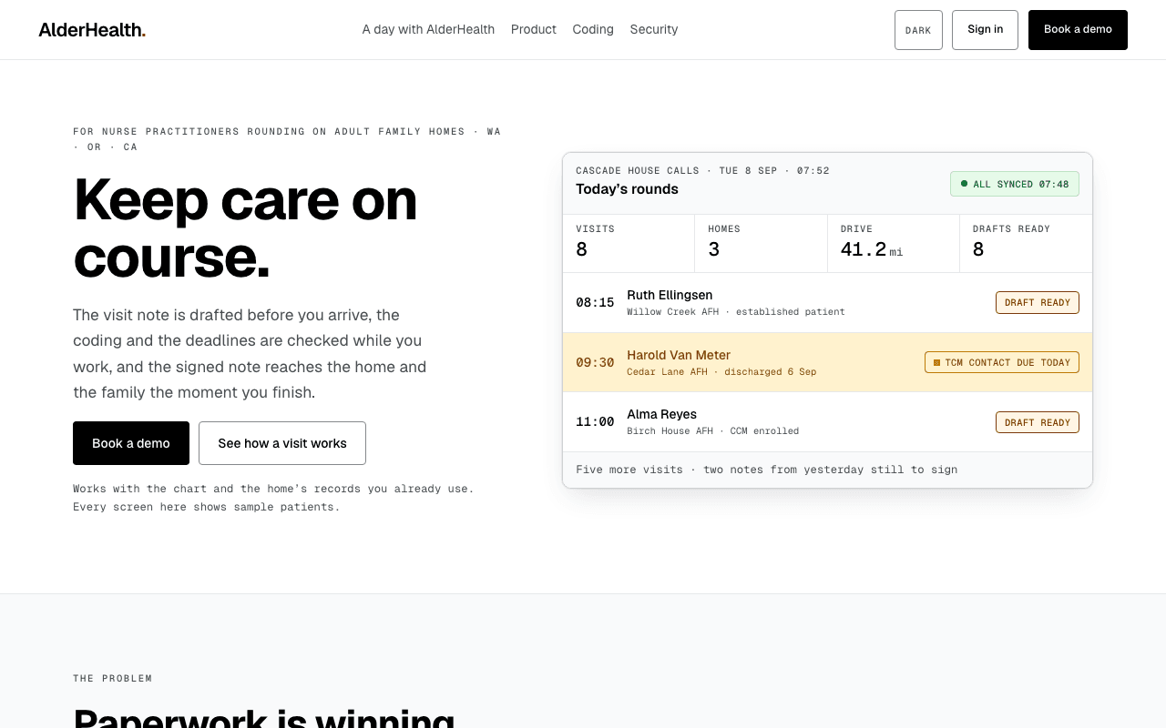The image size is (1166, 728).
Task: Click the DRAFTS READY stat value 8
Action: 978,249
